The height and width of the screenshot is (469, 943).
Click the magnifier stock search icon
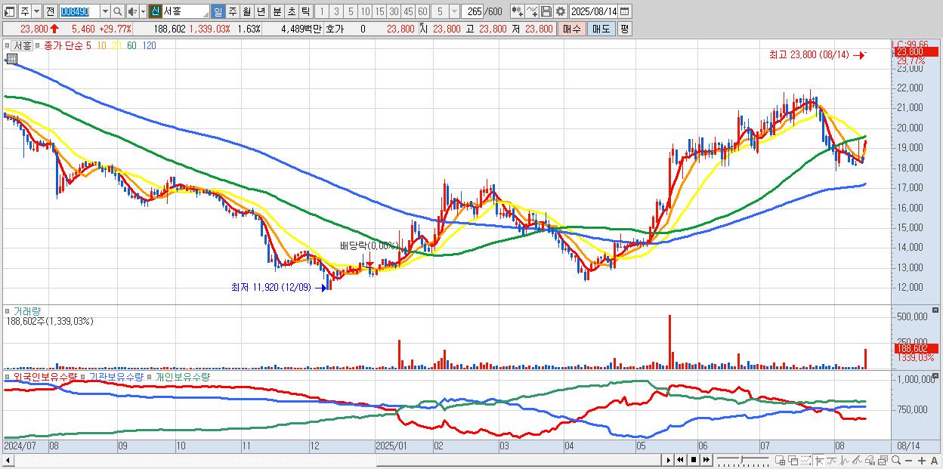(118, 11)
